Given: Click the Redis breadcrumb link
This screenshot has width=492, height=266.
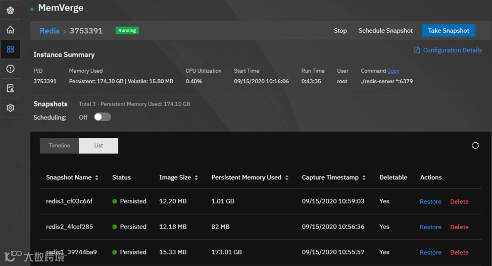Looking at the screenshot, I should (50, 31).
